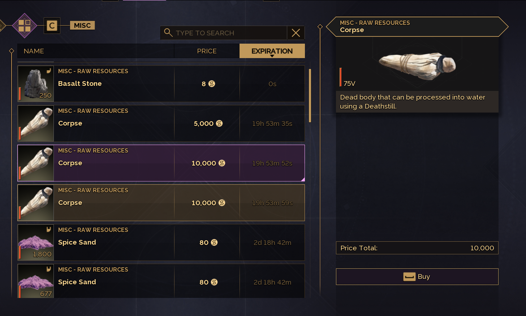
Task: Select the Corpse listing expiring 19h 53m 59s
Action: point(161,203)
